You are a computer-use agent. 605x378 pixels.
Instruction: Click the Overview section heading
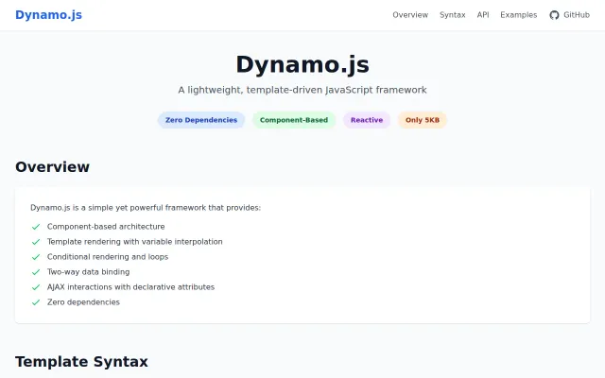click(53, 167)
